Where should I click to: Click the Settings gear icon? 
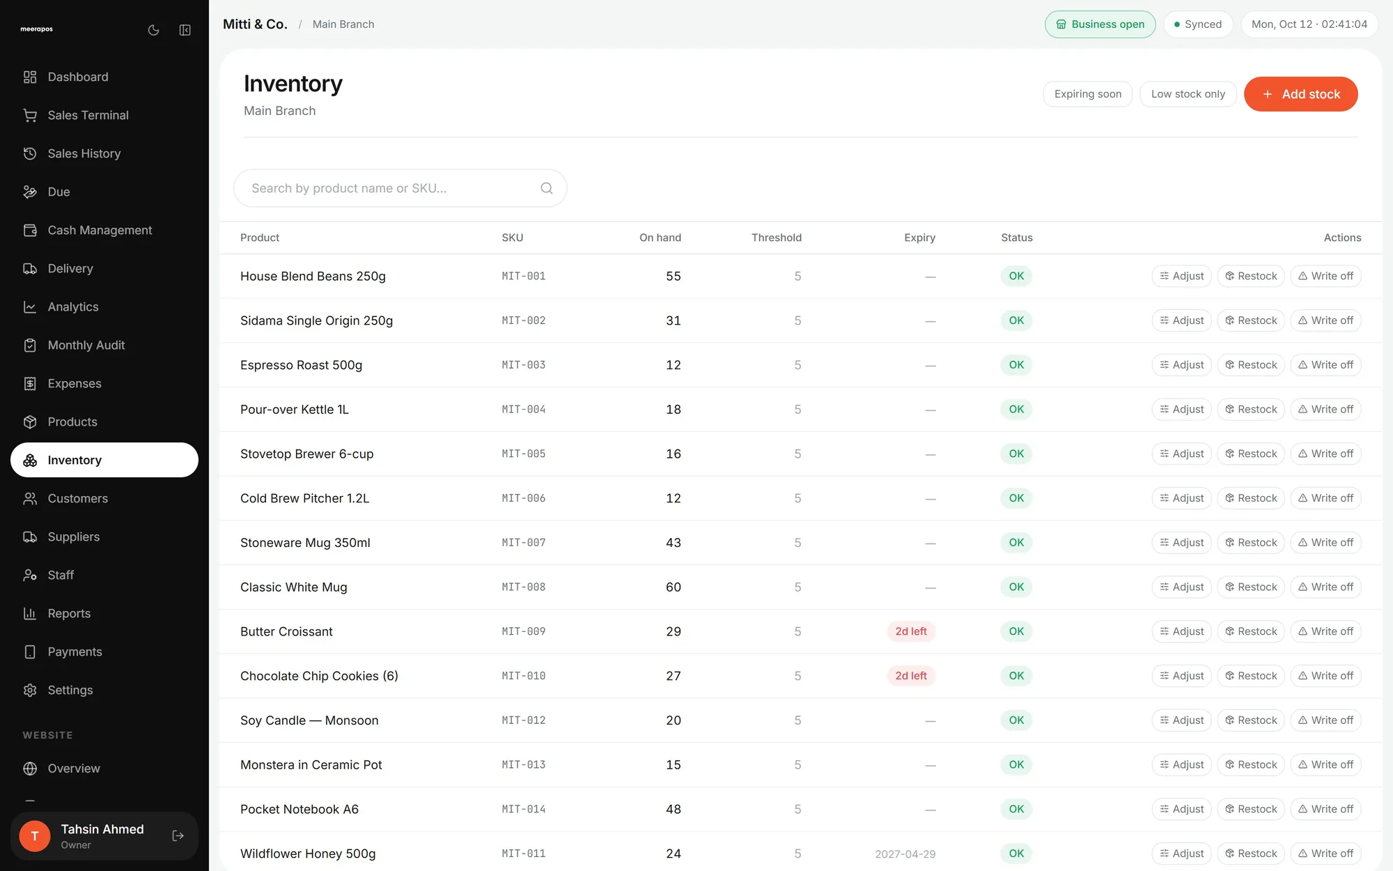(x=30, y=690)
